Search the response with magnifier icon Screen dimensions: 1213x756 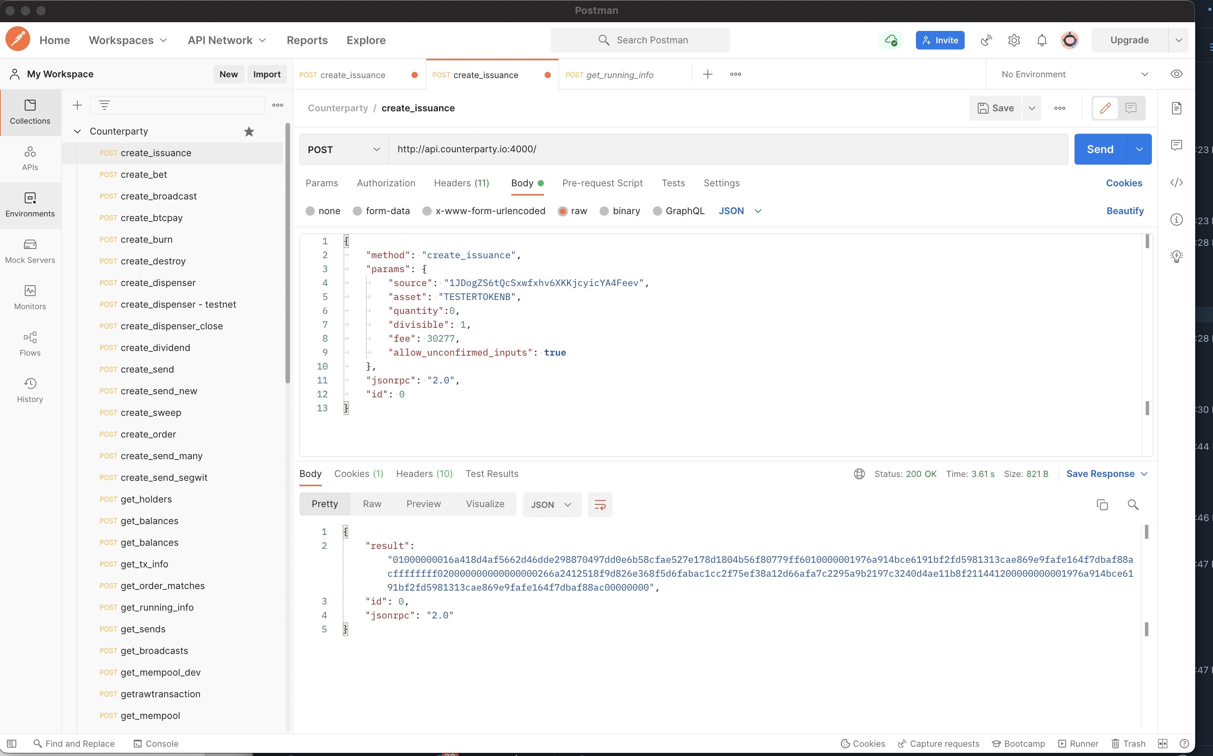click(x=1133, y=504)
